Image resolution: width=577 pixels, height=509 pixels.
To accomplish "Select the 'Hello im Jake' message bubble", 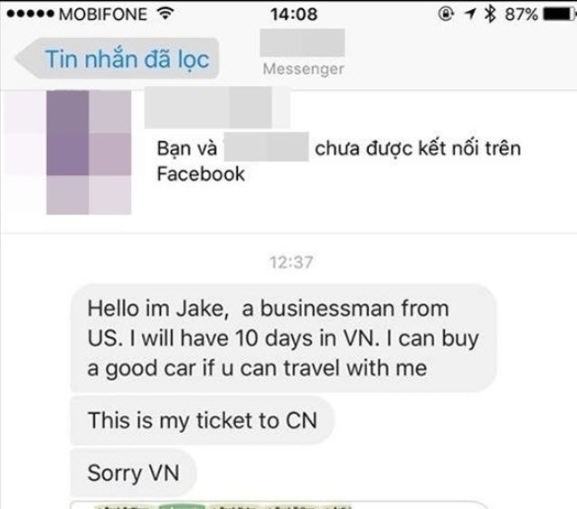I will click(x=282, y=338).
